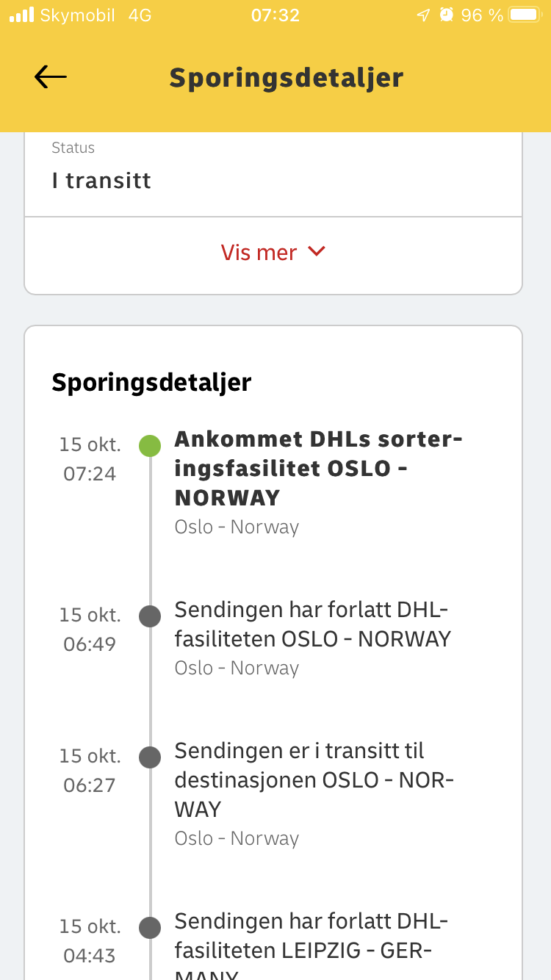Tap the grey dot for 06:49 event
The width and height of the screenshot is (551, 980).
click(150, 616)
